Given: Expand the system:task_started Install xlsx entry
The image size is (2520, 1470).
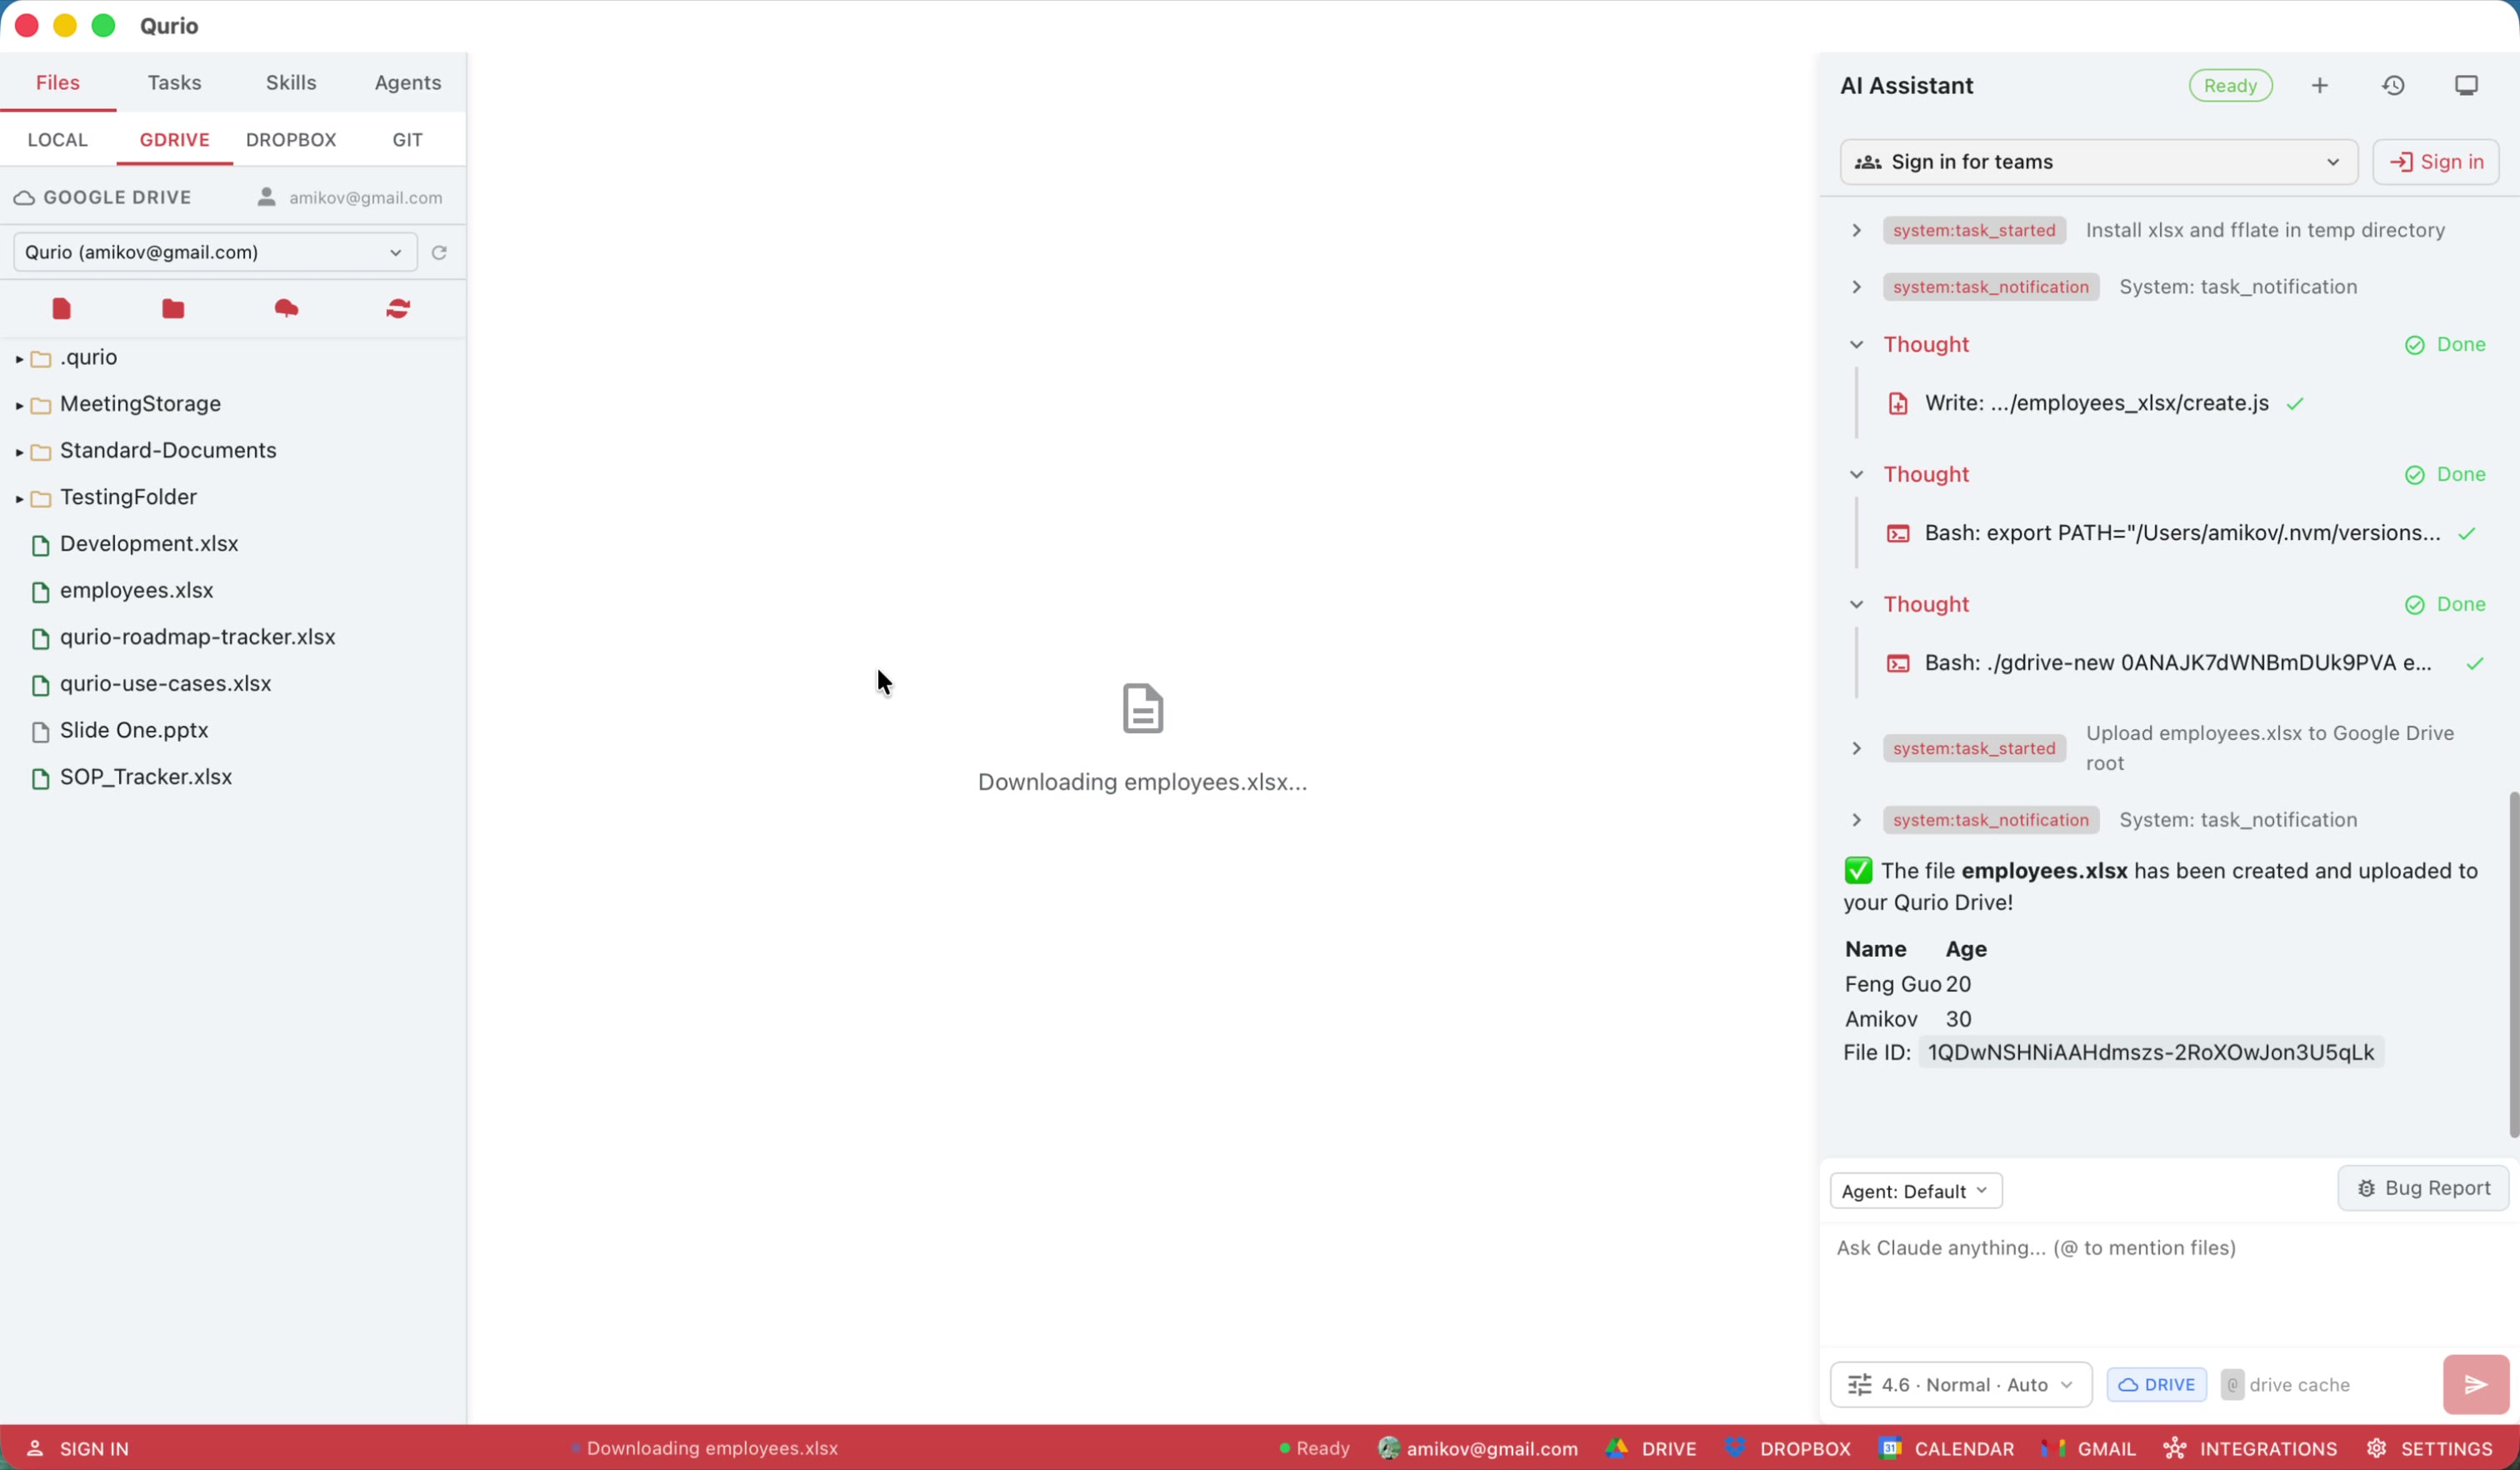Looking at the screenshot, I should click(x=1856, y=230).
